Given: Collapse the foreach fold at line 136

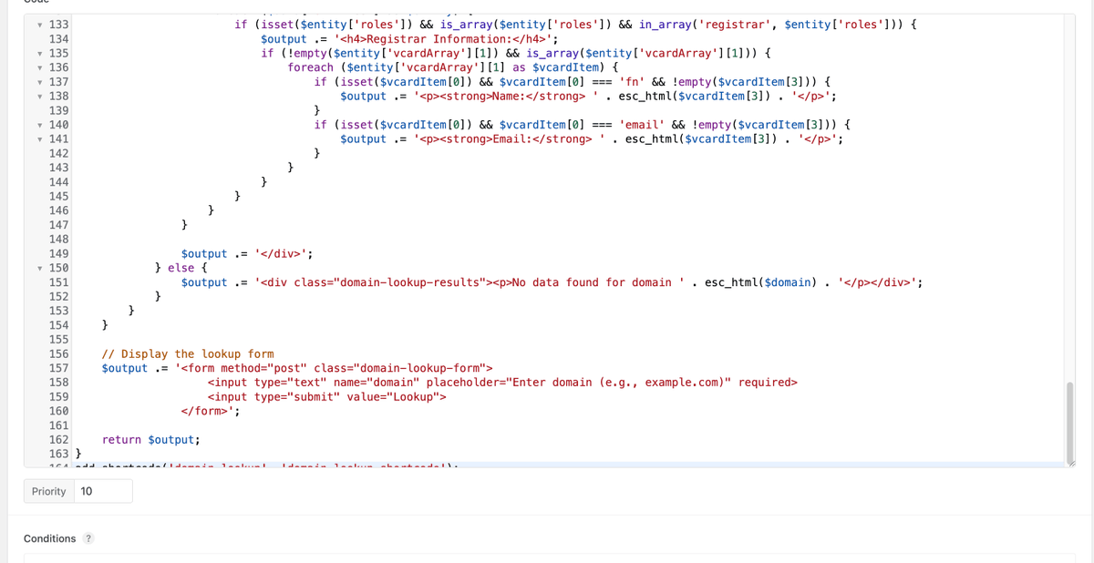Looking at the screenshot, I should click(x=40, y=67).
